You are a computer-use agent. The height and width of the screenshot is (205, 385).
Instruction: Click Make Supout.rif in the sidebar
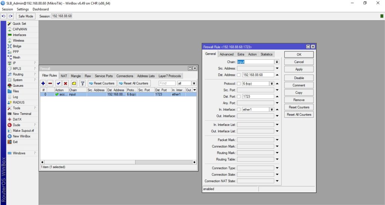coord(23,131)
